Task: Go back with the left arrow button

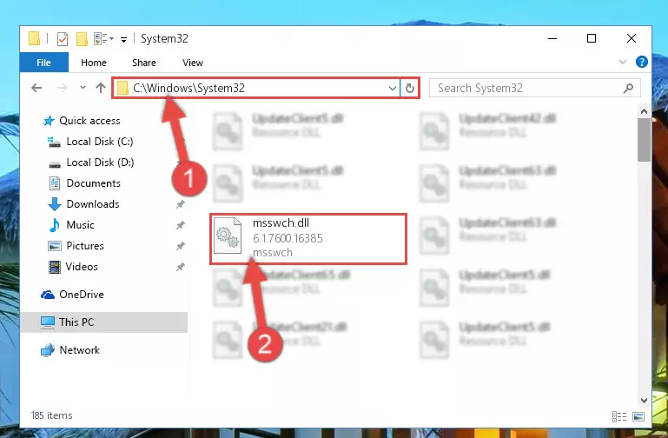Action: tap(36, 88)
